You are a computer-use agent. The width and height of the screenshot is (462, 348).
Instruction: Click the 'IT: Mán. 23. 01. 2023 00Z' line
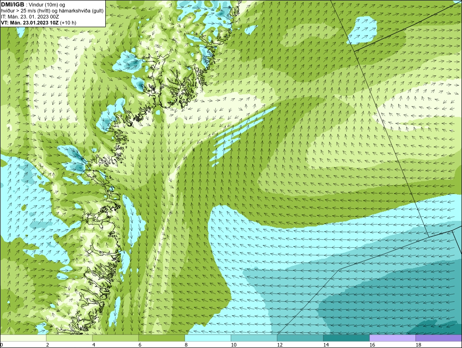(x=30, y=17)
